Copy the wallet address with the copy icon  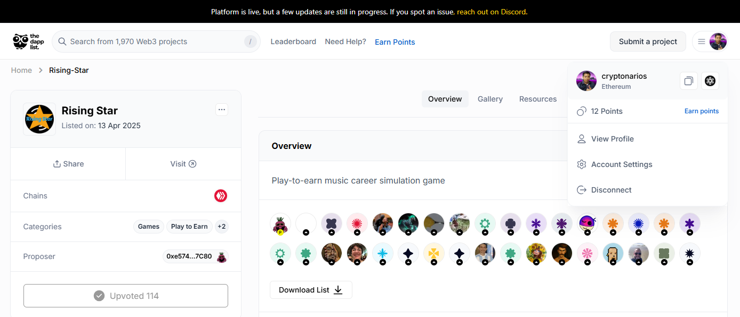coord(689,81)
